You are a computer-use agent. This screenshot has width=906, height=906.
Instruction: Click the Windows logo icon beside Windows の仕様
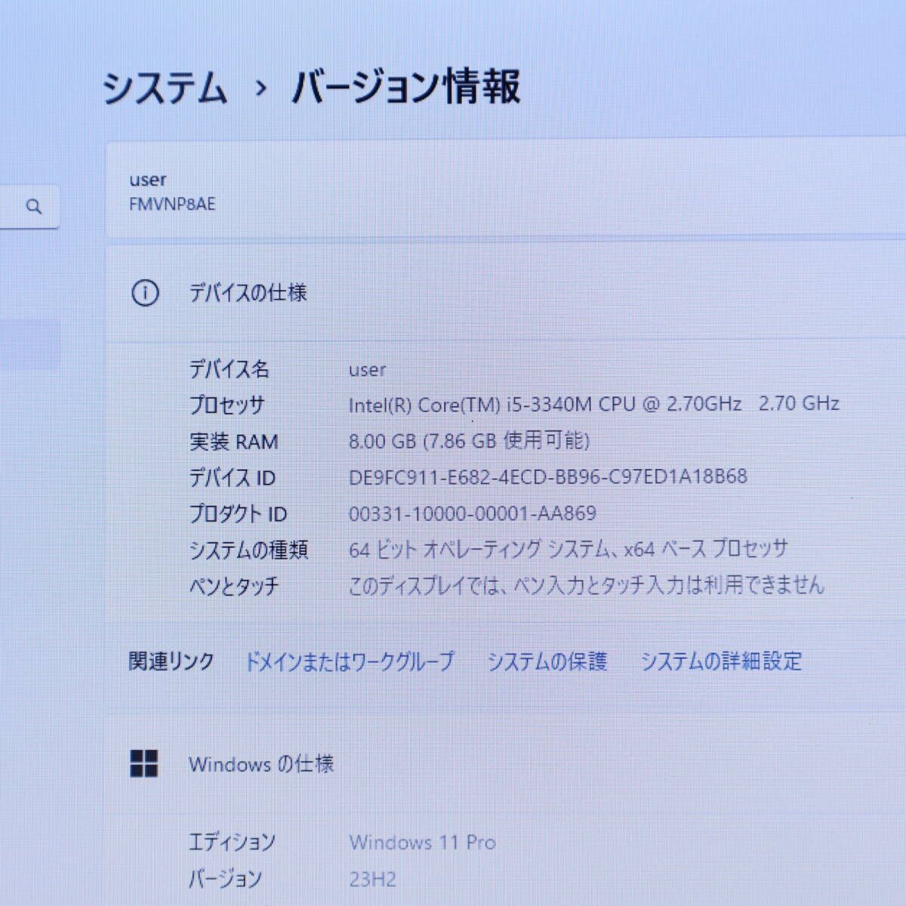coord(144,763)
